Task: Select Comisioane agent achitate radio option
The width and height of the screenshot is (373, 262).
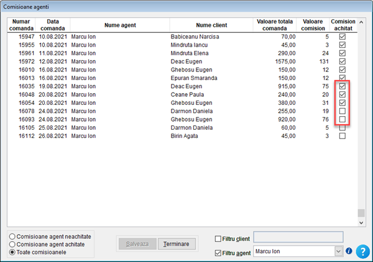Action: coord(13,244)
